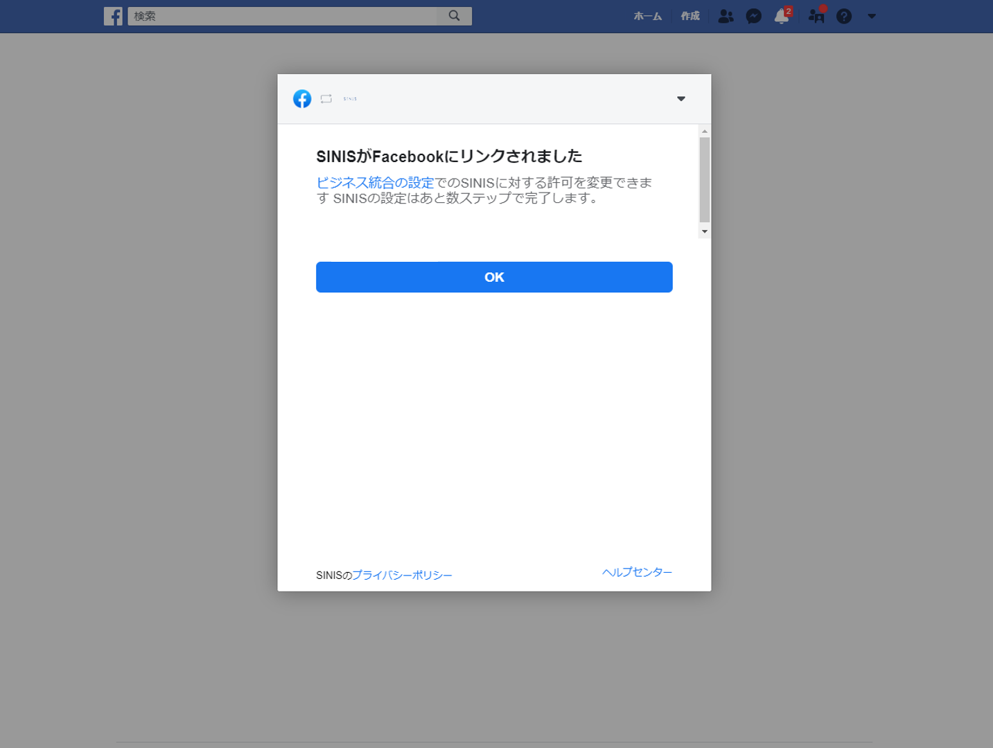
Task: Open the プライバシーポリシー link
Action: coord(402,576)
